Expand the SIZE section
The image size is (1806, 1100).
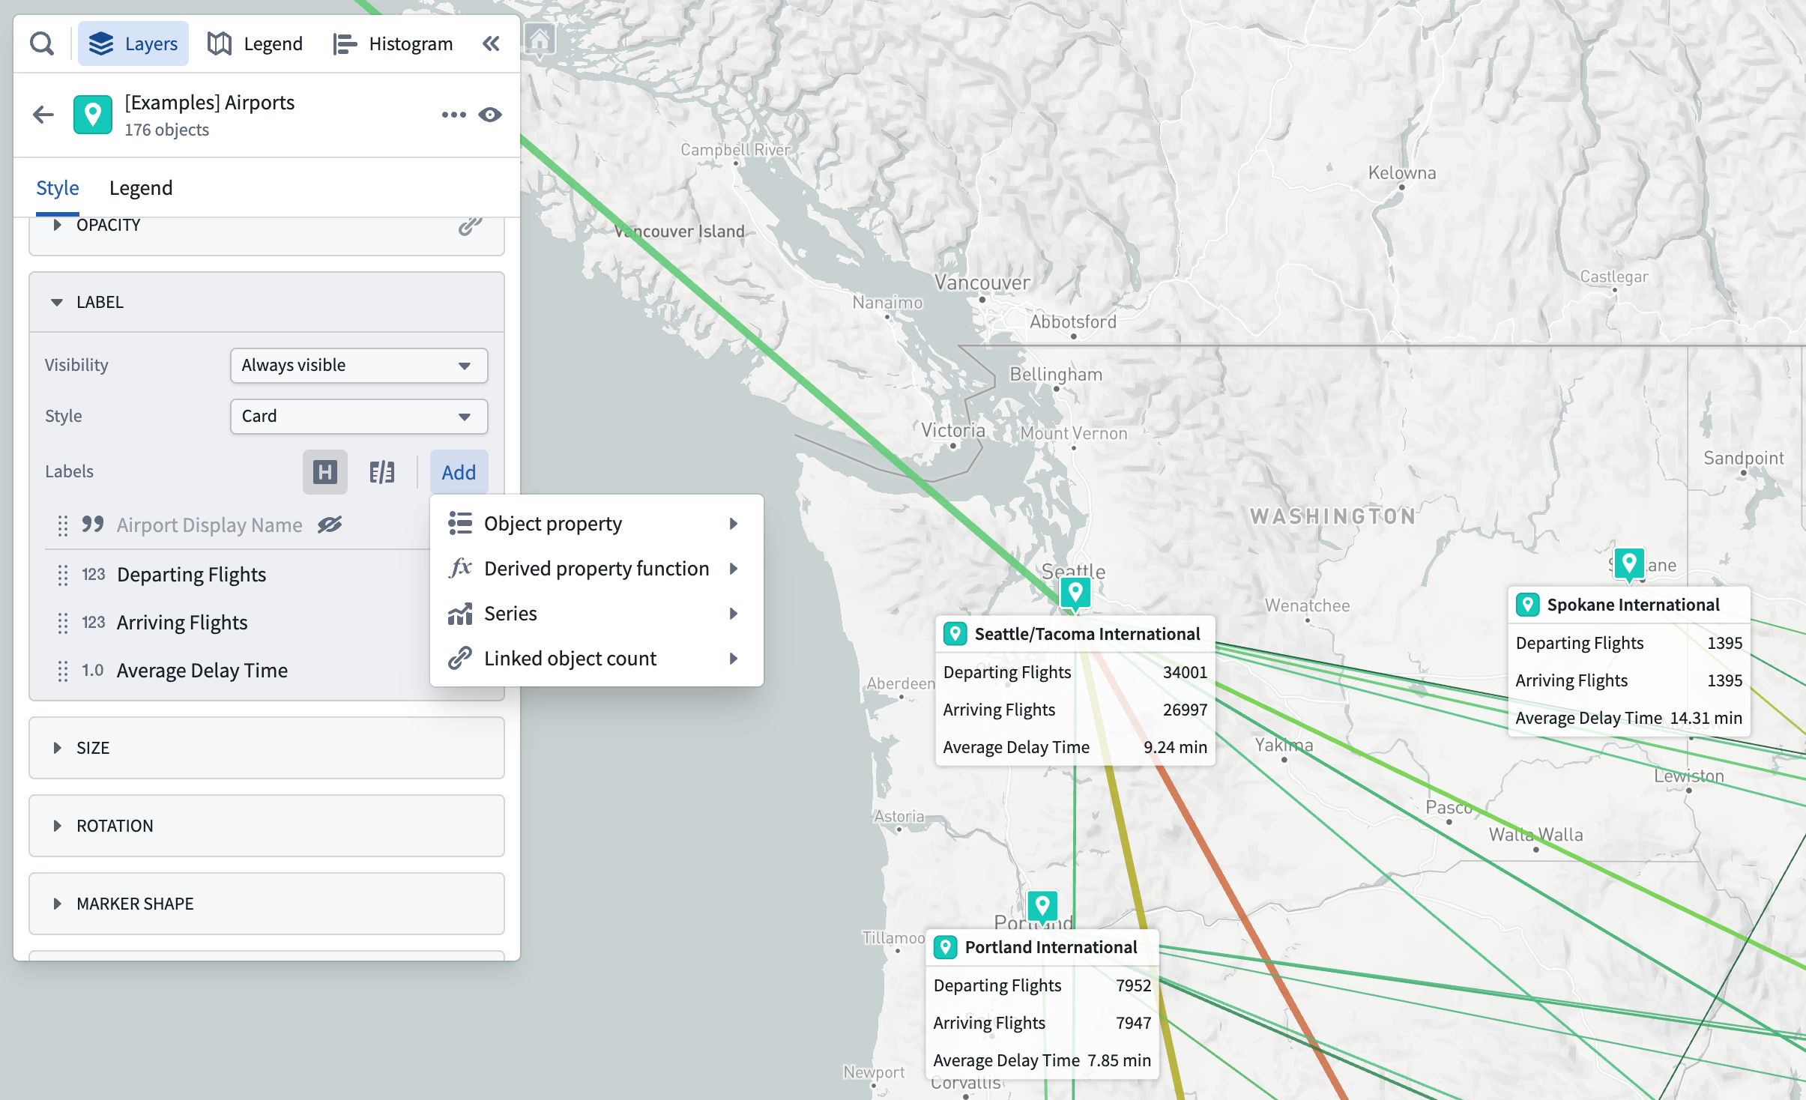(x=267, y=748)
